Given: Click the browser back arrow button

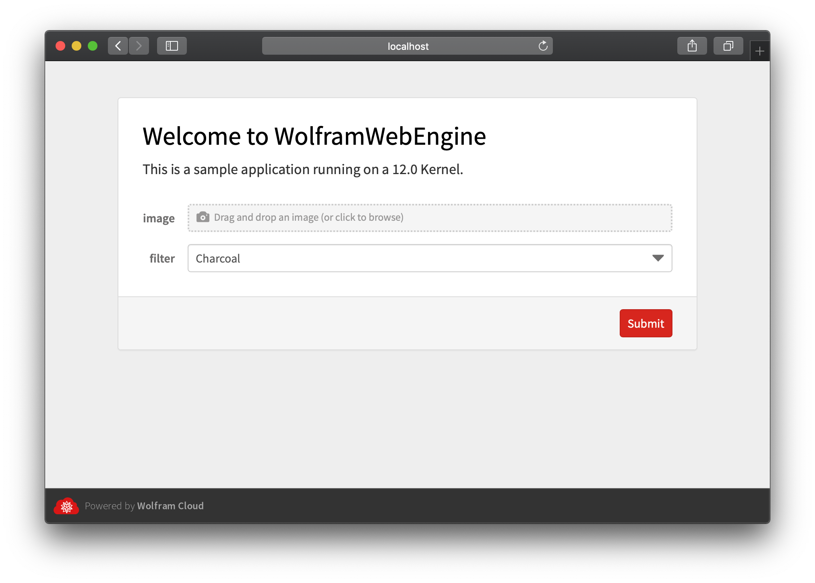Looking at the screenshot, I should click(x=118, y=46).
